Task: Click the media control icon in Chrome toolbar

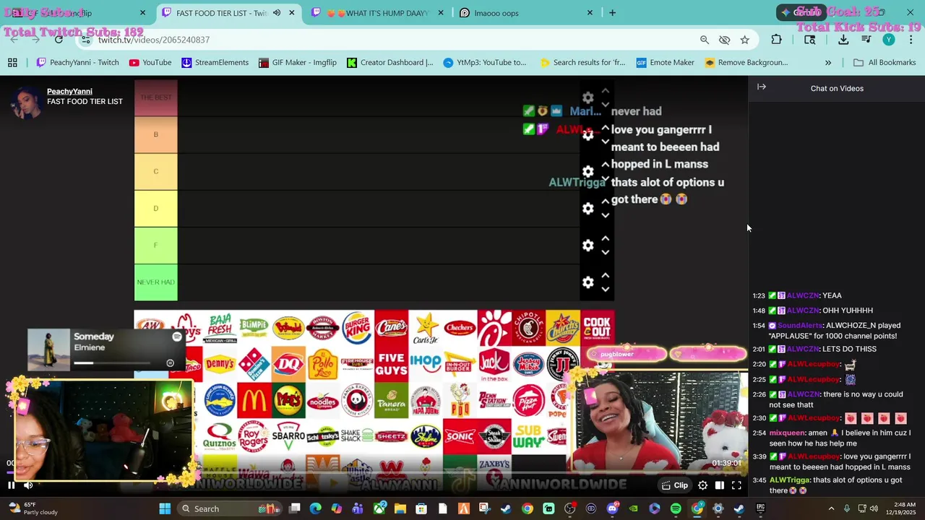Action: (x=866, y=40)
